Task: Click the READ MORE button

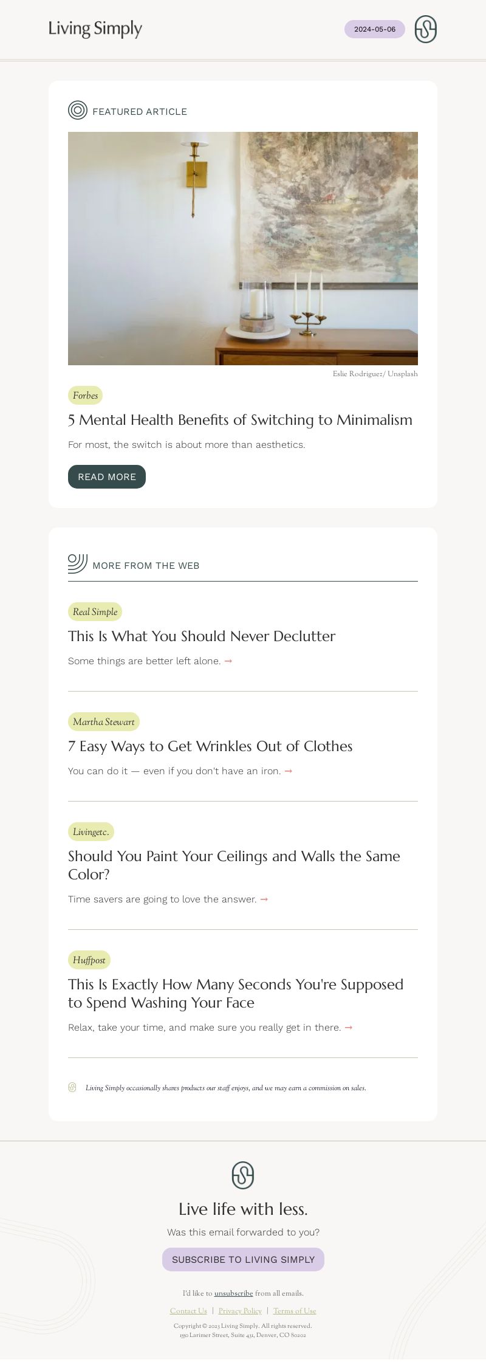Action: tap(107, 476)
